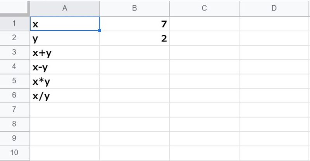The height and width of the screenshot is (161, 310).
Task: Click empty cell B5 beside x*y
Action: coord(134,82)
